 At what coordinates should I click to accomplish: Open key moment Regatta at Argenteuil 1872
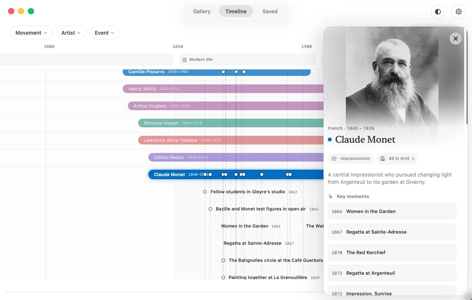tap(392, 273)
